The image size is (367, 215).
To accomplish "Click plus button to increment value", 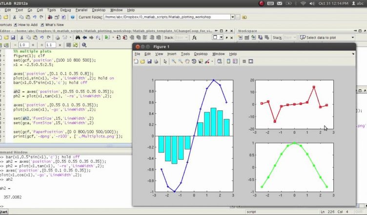I will point(33,45).
